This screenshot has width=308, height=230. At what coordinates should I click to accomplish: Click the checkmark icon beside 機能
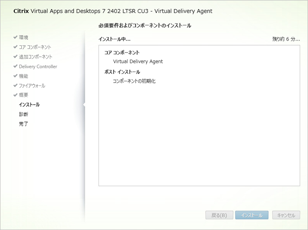pos(15,76)
